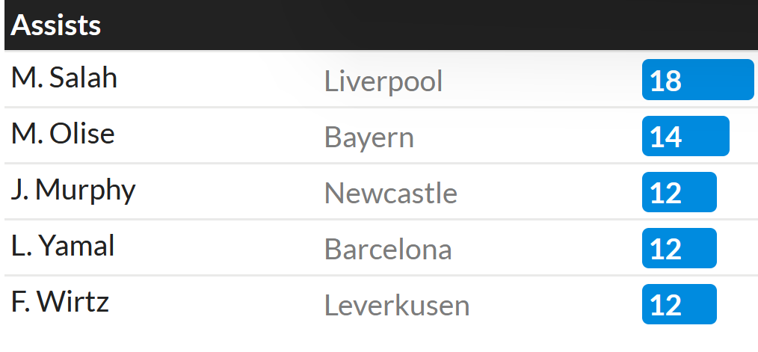Select F. Wirtz player name
The height and width of the screenshot is (352, 758).
60,302
